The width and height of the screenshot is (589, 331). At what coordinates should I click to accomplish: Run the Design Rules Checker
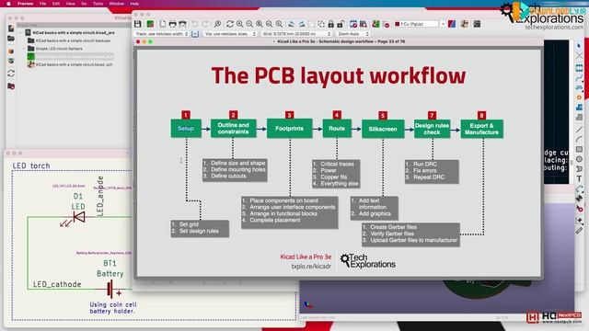[387, 24]
